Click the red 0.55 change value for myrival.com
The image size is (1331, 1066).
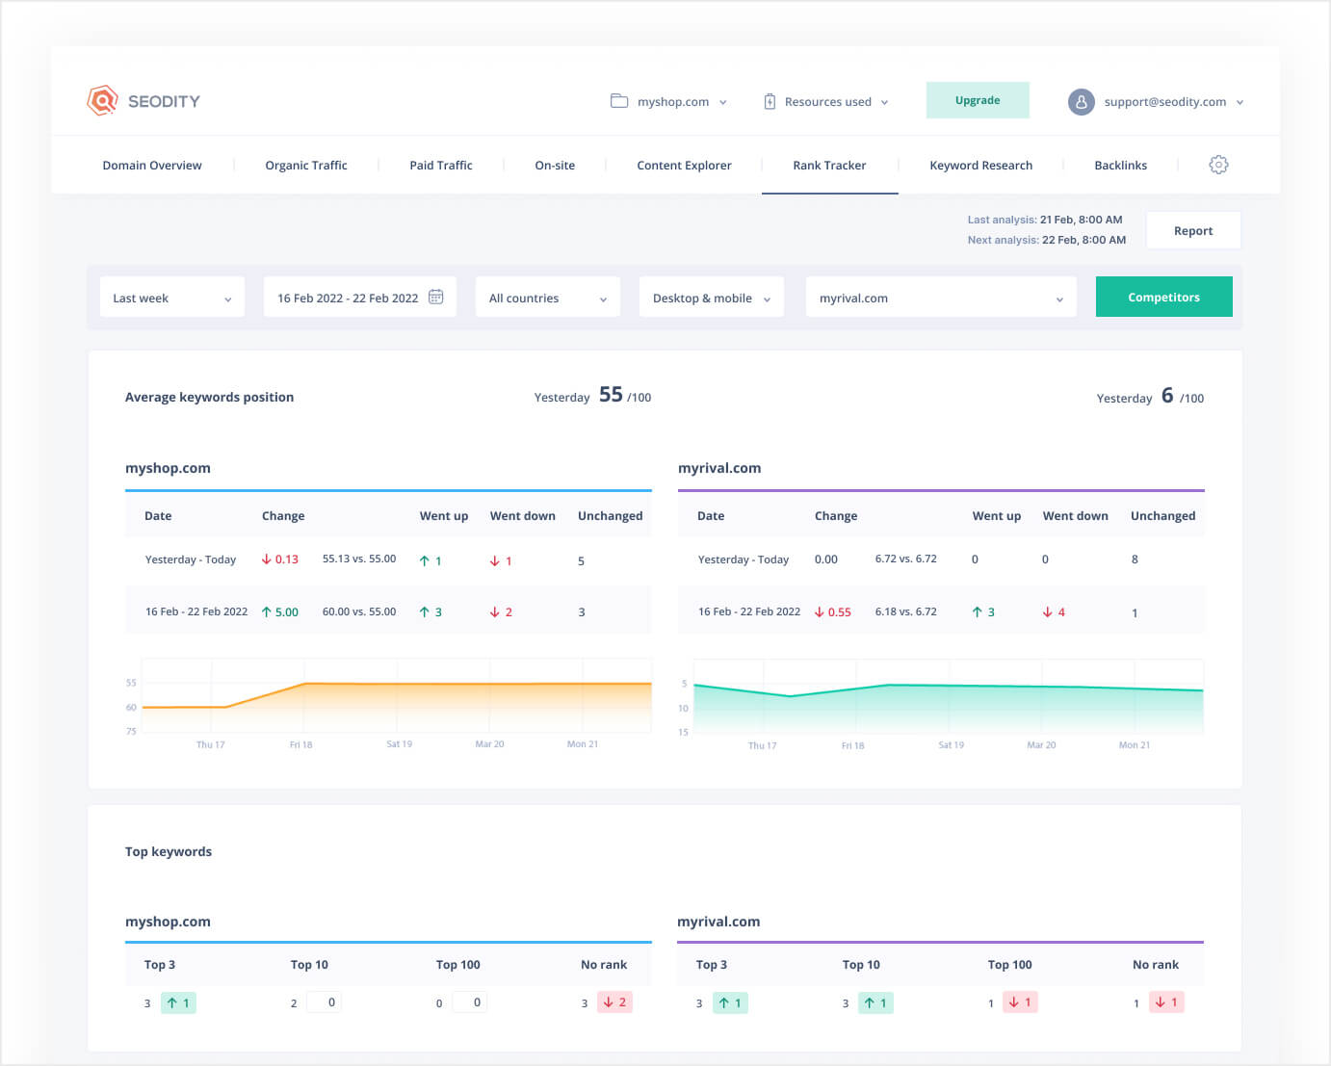point(833,611)
